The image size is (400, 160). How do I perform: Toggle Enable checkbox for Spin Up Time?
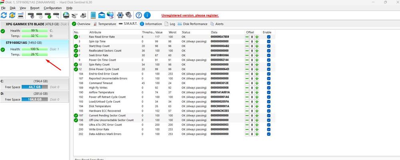(269, 41)
